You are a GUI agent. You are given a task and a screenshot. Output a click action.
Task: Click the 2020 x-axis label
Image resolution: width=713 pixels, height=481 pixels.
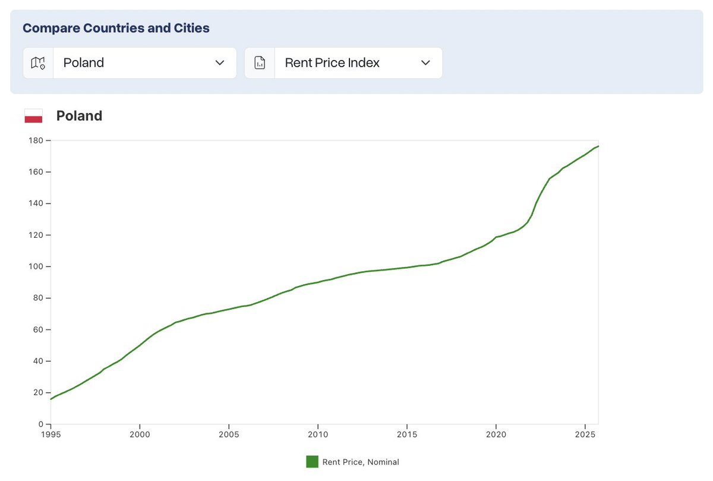pyautogui.click(x=496, y=435)
